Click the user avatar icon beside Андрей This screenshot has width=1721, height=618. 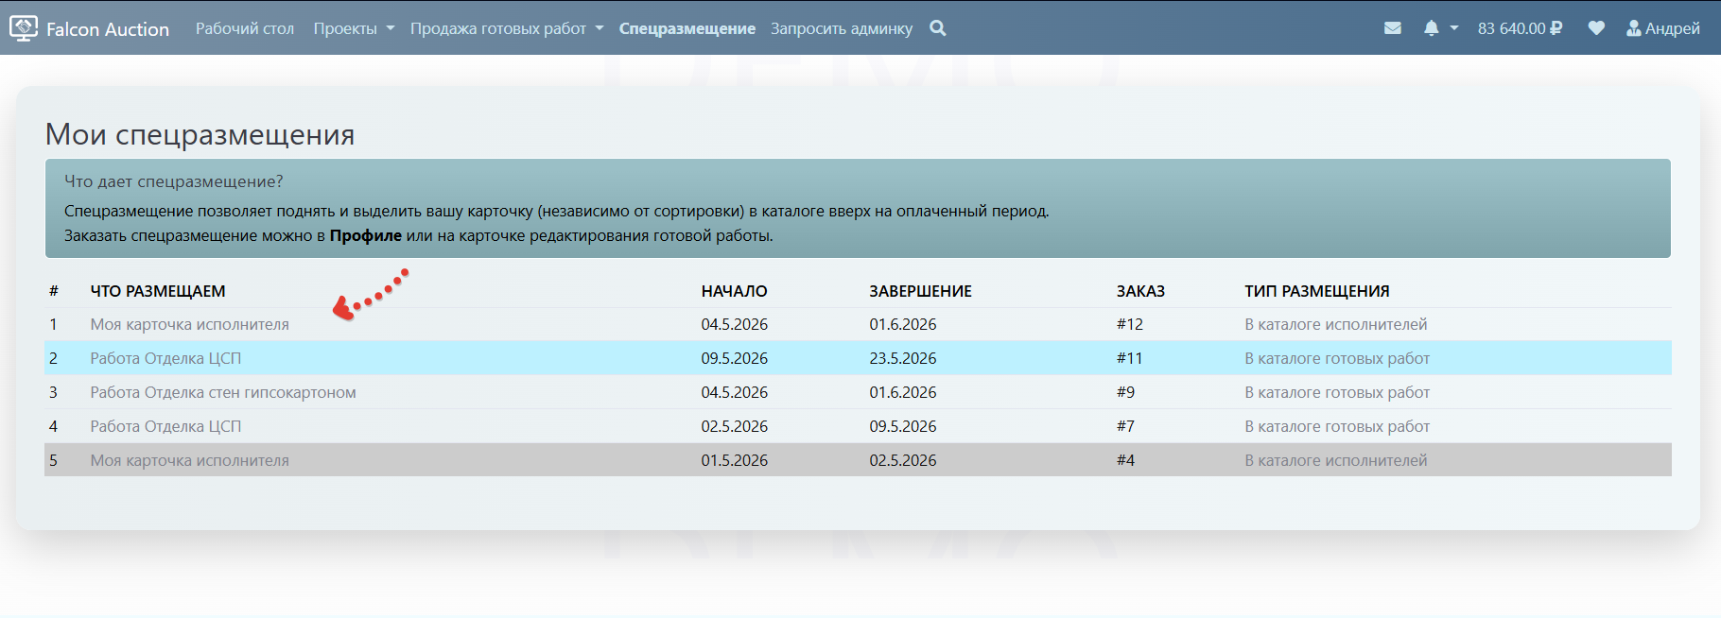(x=1634, y=28)
